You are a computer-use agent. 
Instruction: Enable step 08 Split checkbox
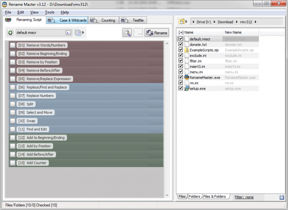pyautogui.click(x=13, y=104)
